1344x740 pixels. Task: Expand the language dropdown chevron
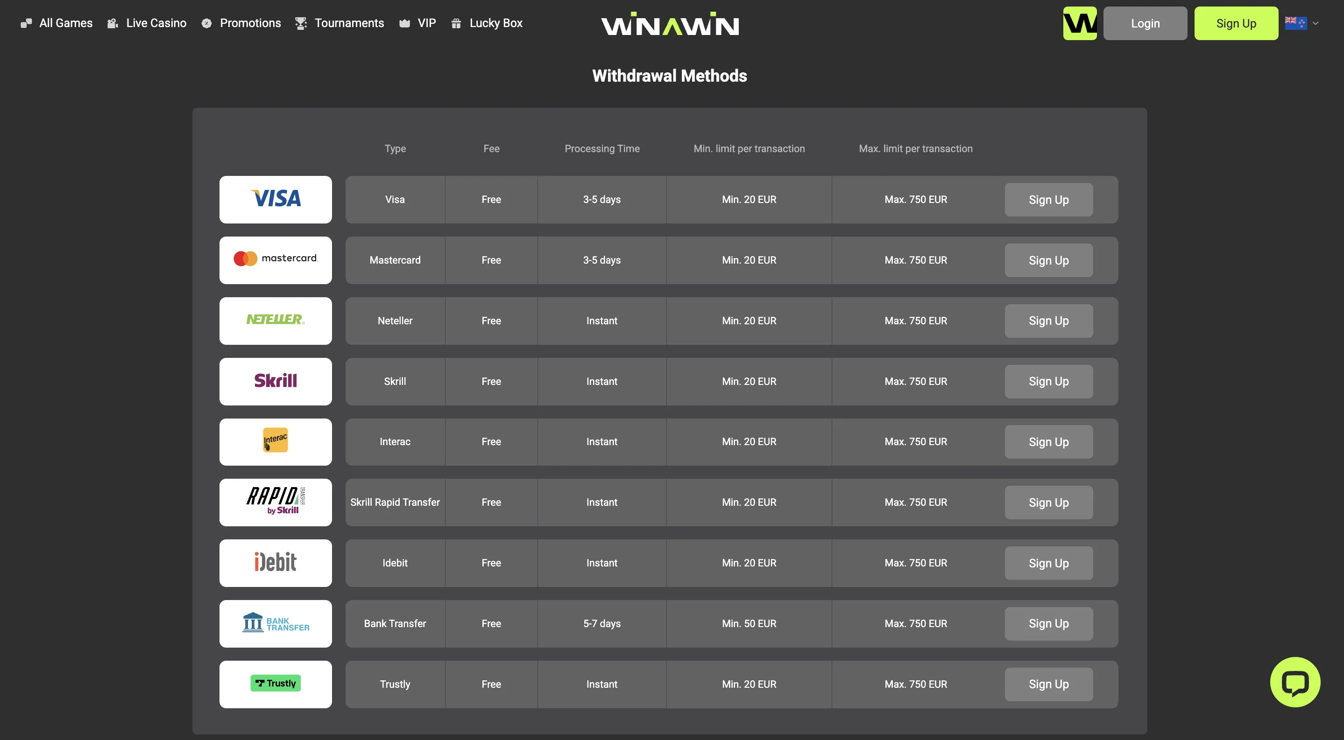(x=1316, y=23)
